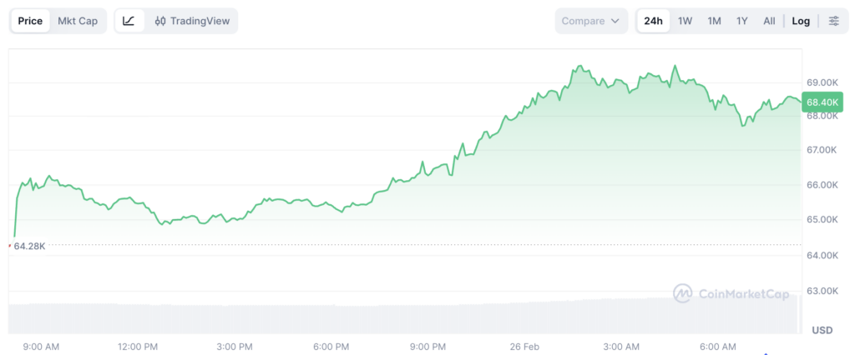Image resolution: width=855 pixels, height=355 pixels.
Task: Set chart range to 1Y
Action: point(741,21)
